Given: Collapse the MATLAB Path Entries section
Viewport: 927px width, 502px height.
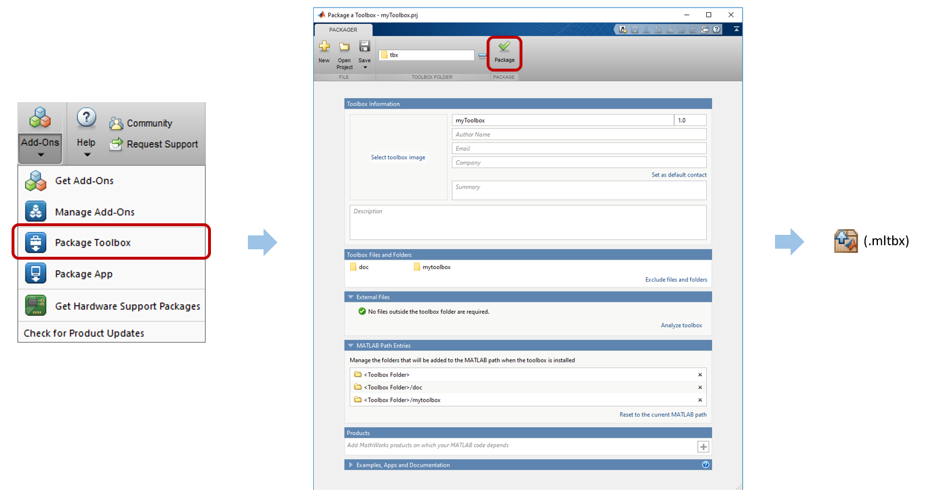Looking at the screenshot, I should pyautogui.click(x=351, y=346).
